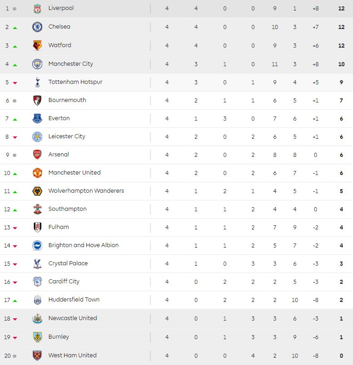
Task: Click the West Ham United crest
Action: click(x=37, y=355)
